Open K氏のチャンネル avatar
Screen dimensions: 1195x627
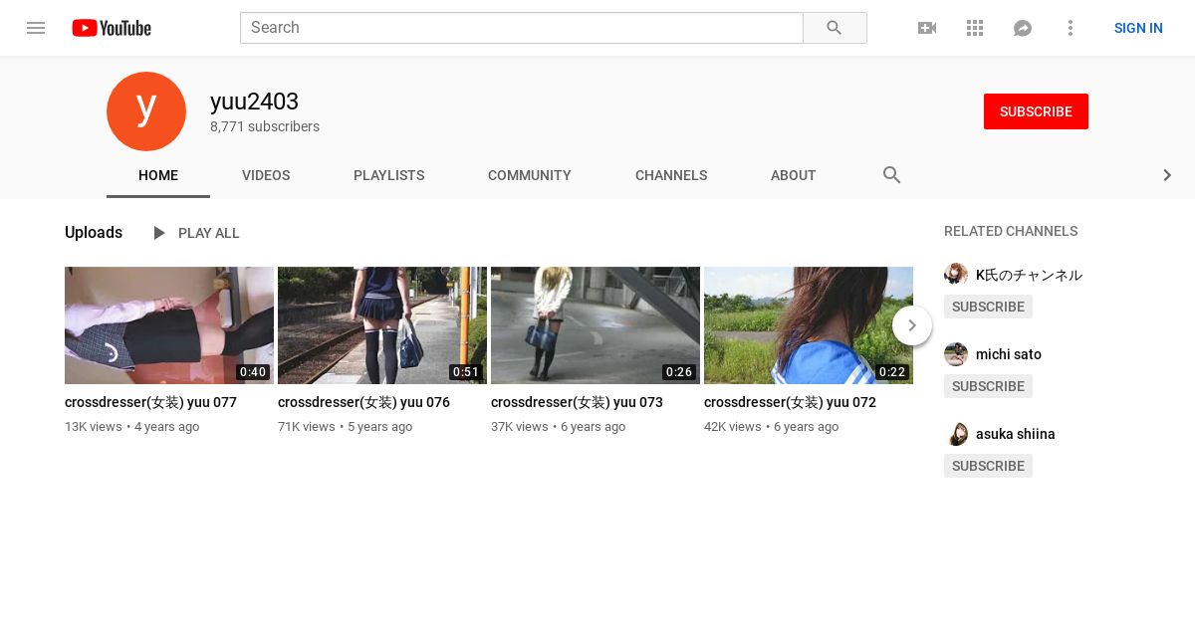click(956, 275)
